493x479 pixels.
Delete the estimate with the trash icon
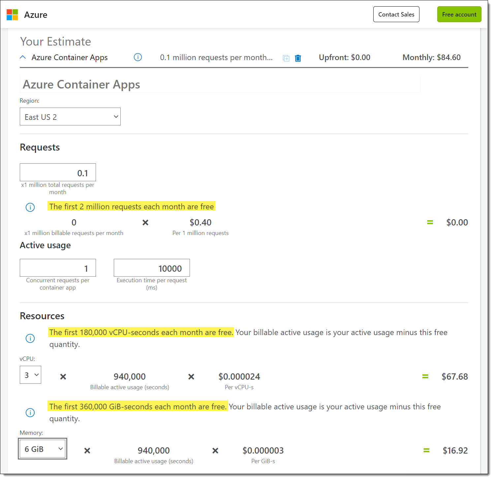pos(298,58)
